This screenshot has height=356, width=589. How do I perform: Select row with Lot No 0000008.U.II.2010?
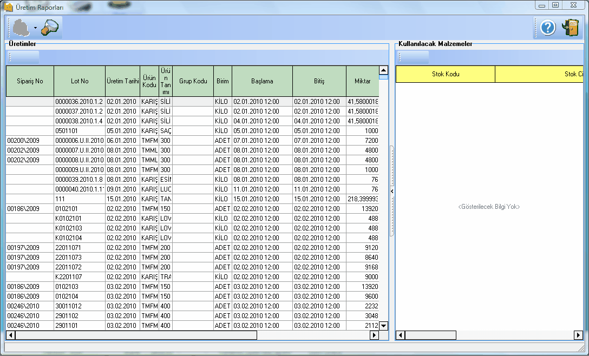192,160
